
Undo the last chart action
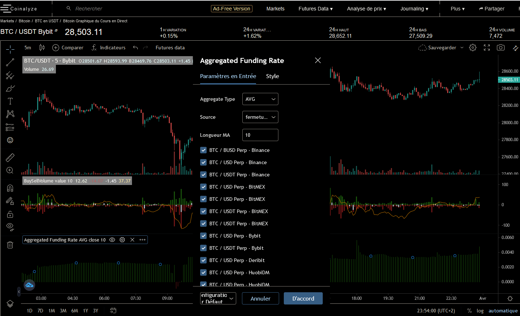click(x=136, y=48)
